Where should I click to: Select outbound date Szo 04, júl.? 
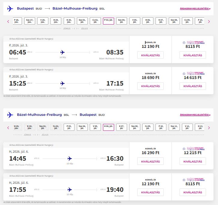point(122,21)
